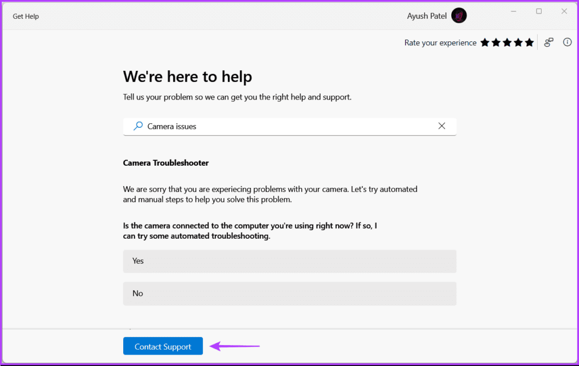
Task: Close the Get Help window
Action: click(x=564, y=11)
